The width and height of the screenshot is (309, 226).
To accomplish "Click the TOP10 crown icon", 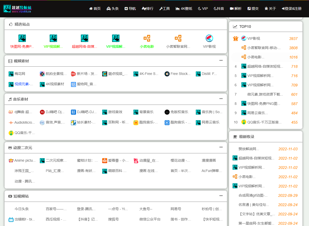I will pos(236,38).
